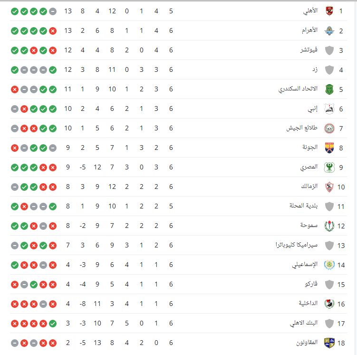
Task: Select the طلائع الجيش team name
Action: pos(303,128)
